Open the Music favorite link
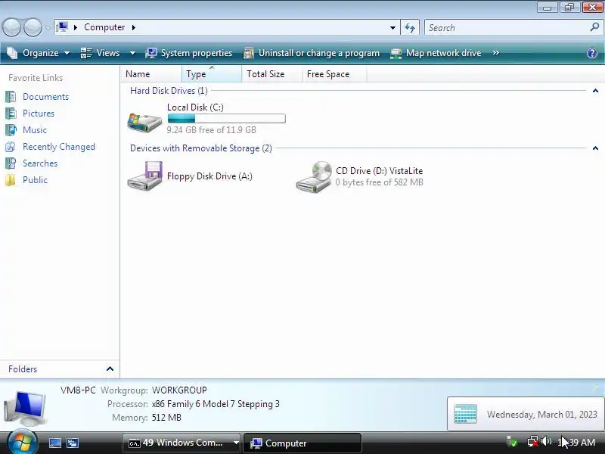Viewport: 605px width, 454px height. tap(35, 129)
